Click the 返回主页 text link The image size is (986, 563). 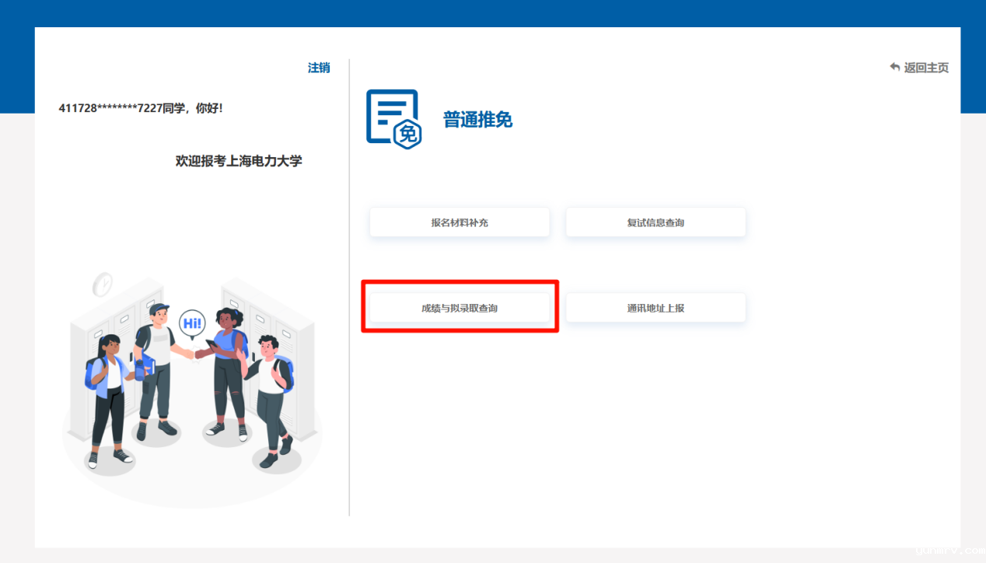[x=926, y=68]
